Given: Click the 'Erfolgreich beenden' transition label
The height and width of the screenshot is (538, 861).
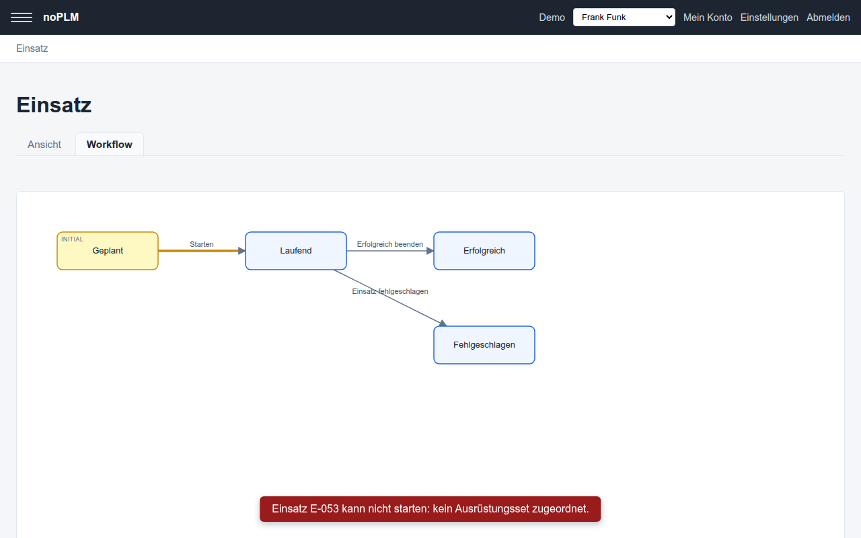Looking at the screenshot, I should [x=390, y=244].
